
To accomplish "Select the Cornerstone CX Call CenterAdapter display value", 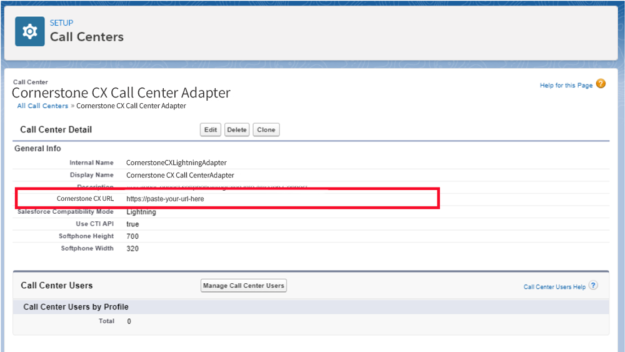I will (180, 175).
